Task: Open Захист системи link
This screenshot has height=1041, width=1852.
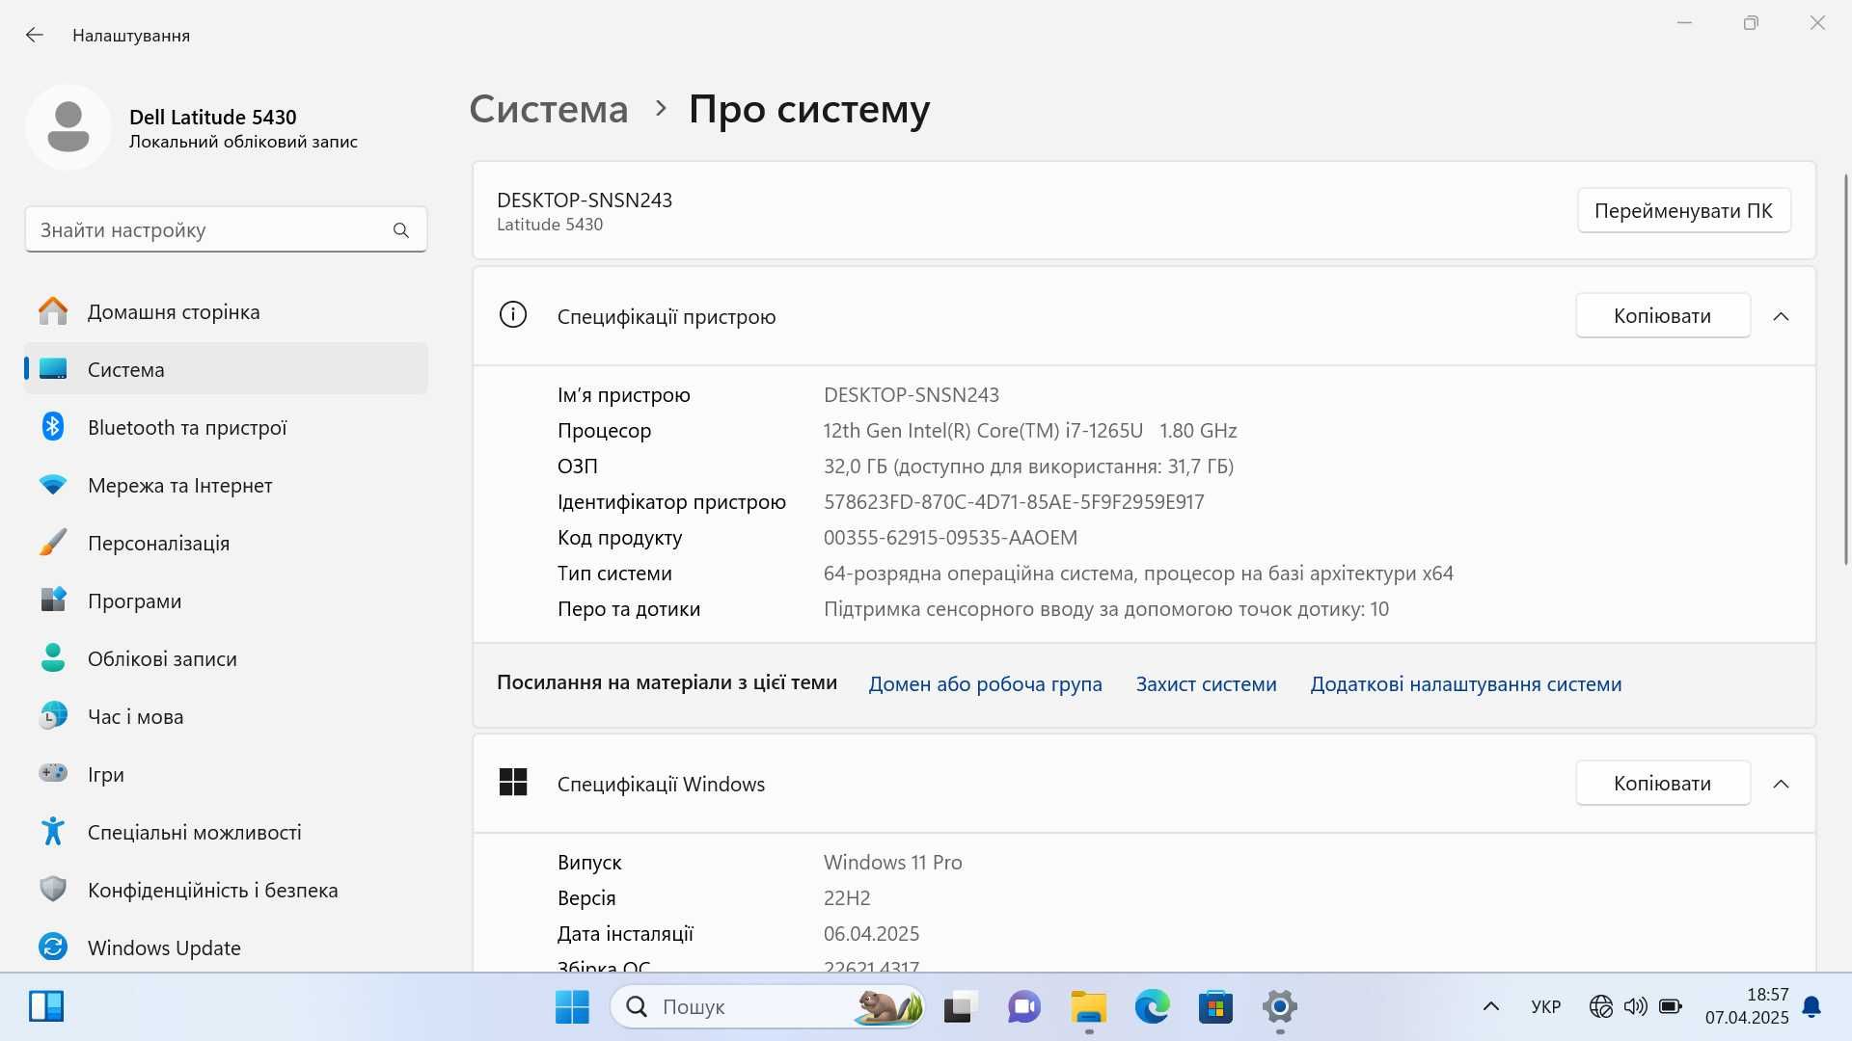Action: click(1206, 684)
